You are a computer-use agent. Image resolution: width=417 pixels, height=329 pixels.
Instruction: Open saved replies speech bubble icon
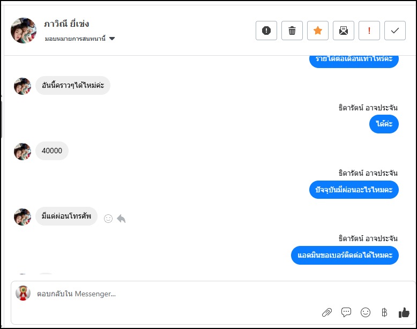(346, 312)
